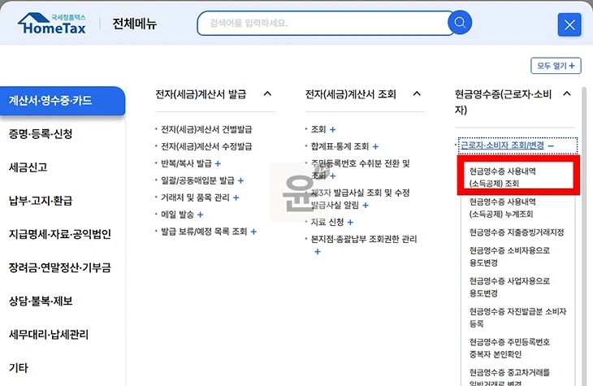The width and height of the screenshot is (593, 386).
Task: Expand the plus icon next to 조회 under 전자(세금)계산서 조회
Action: coord(333,130)
